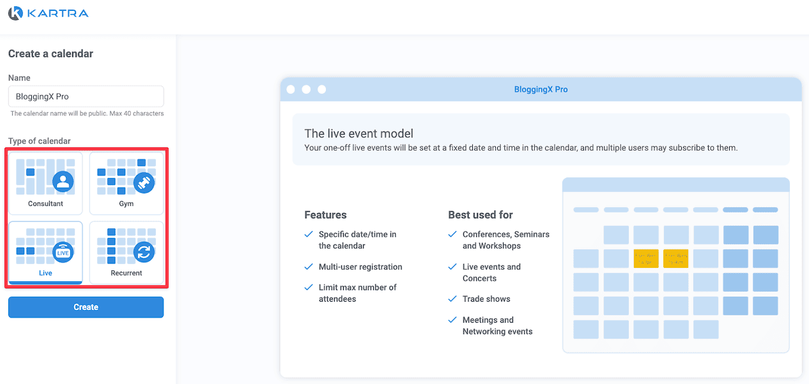
Task: Click the second yellow event cell
Action: click(676, 258)
